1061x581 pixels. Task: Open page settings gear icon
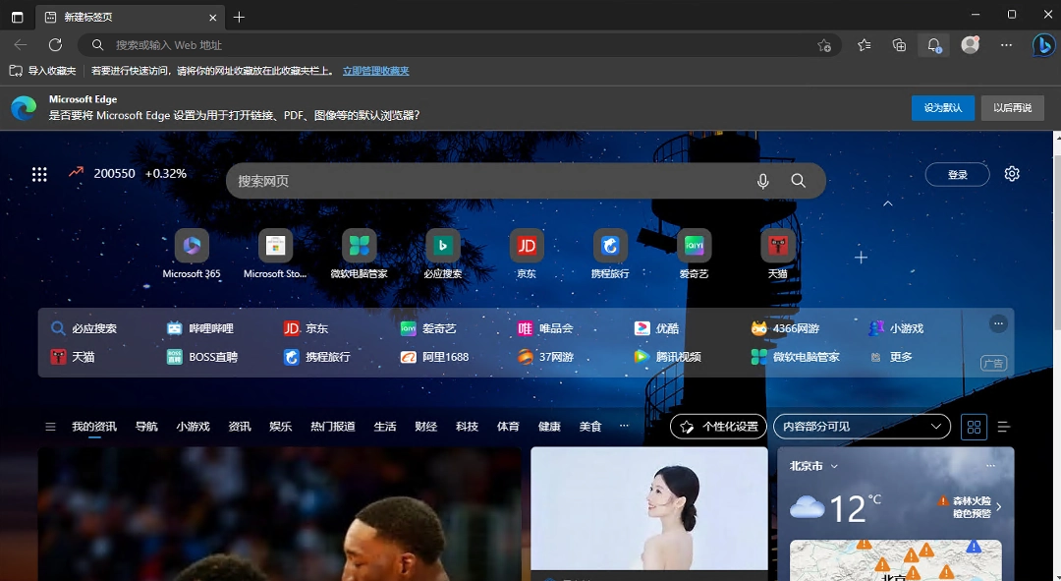(x=1012, y=174)
